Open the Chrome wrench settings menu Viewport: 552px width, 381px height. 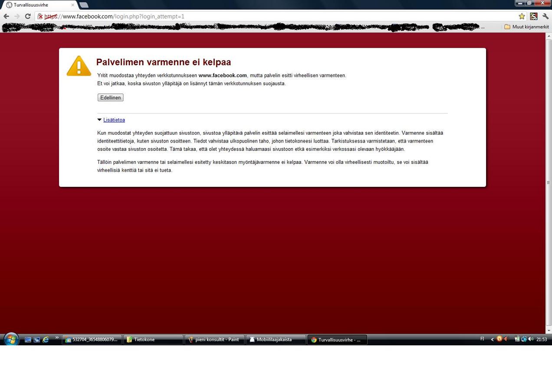pos(545,17)
